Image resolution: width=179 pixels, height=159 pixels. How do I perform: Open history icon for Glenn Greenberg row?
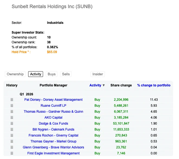12,147
